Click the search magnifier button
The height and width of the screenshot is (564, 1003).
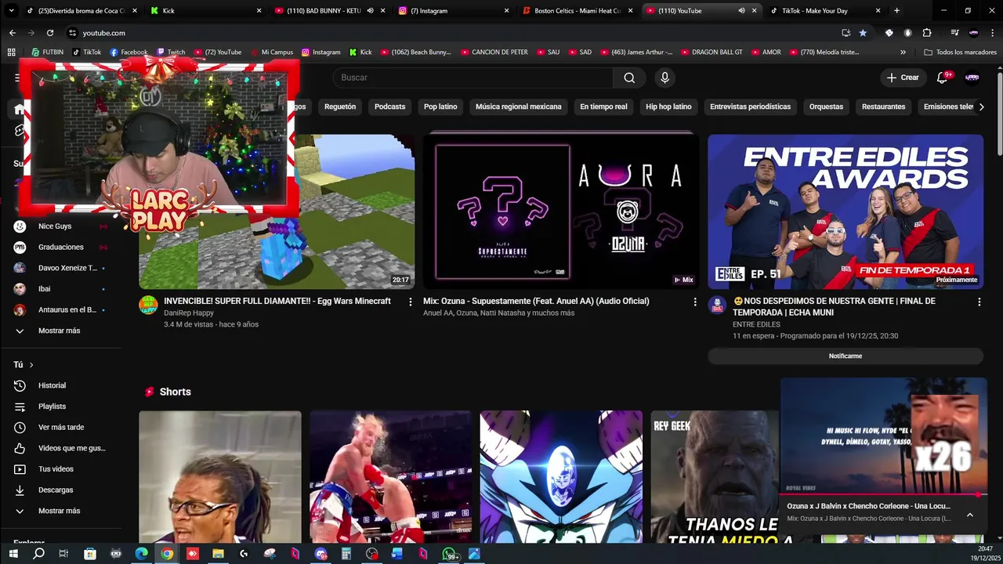point(629,78)
